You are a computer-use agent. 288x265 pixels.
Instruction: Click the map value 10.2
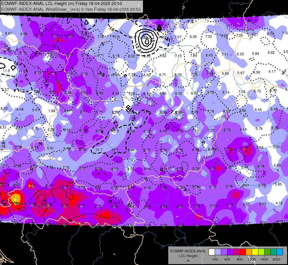tap(21, 91)
